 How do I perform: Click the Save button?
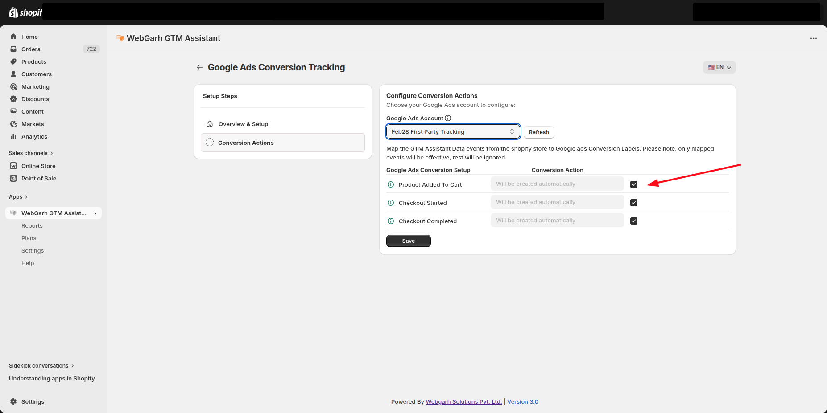coord(409,241)
